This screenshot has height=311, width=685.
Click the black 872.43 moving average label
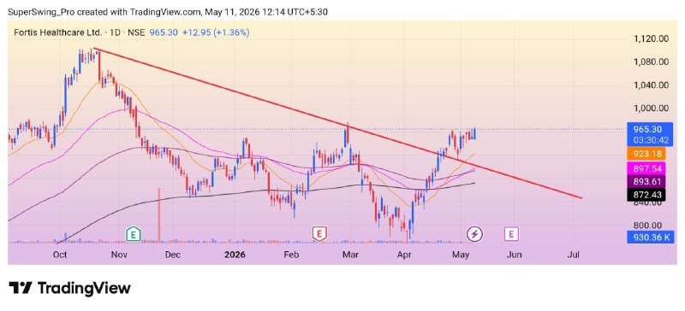[646, 195]
